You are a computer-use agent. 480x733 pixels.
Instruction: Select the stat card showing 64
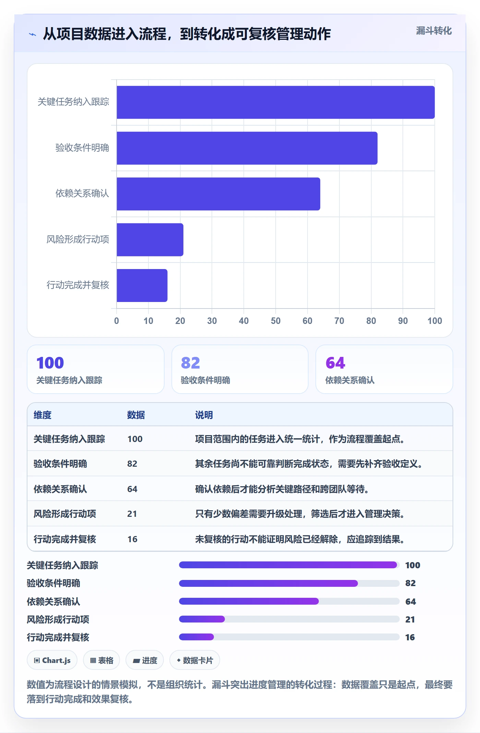pyautogui.click(x=384, y=369)
